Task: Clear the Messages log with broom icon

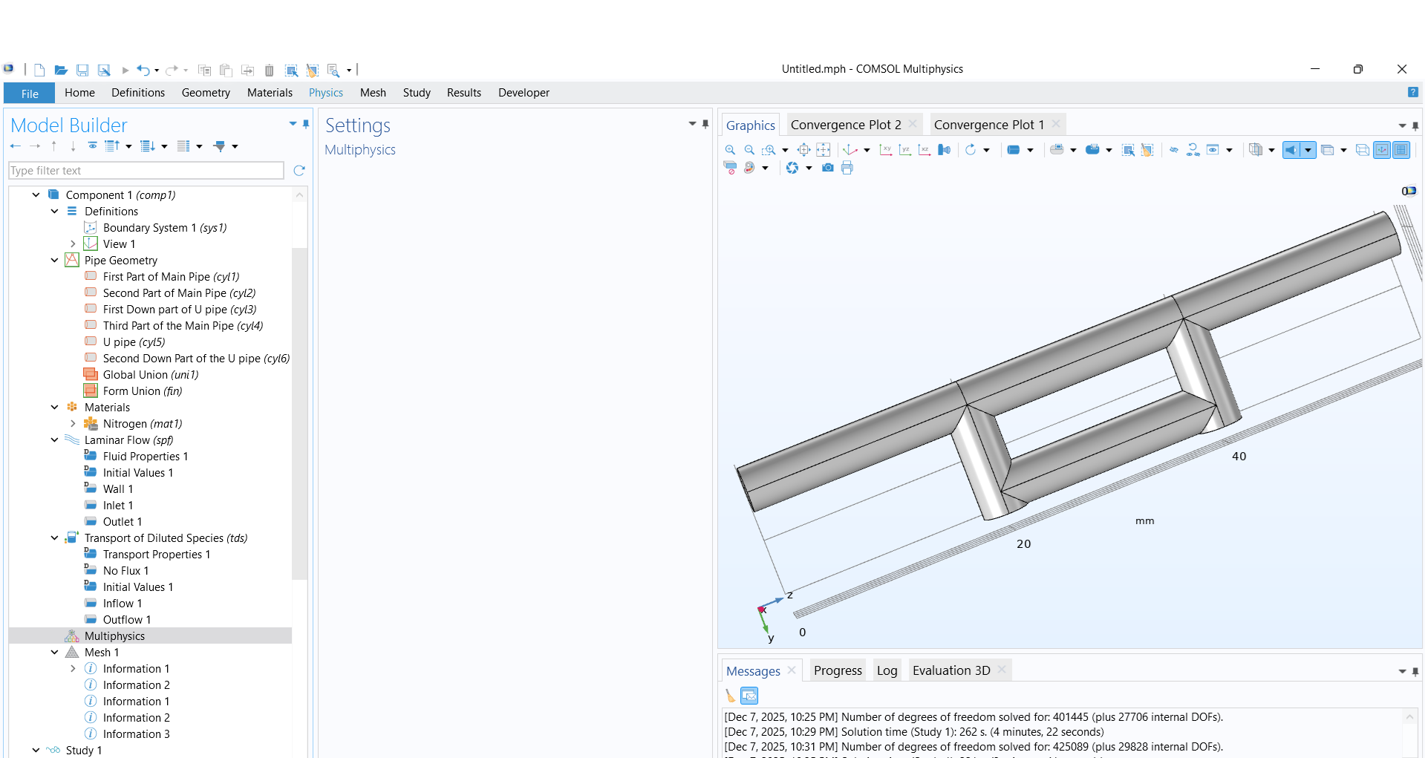Action: click(731, 696)
